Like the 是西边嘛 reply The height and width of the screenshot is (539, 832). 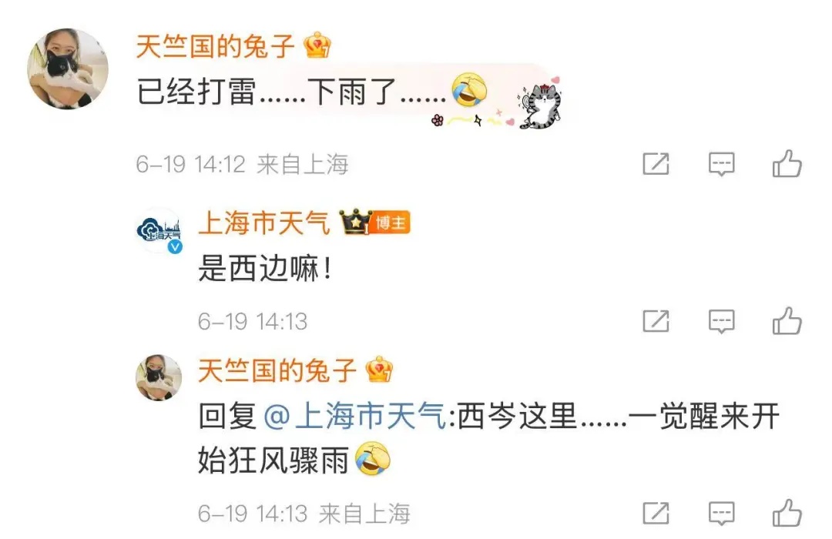pyautogui.click(x=787, y=321)
